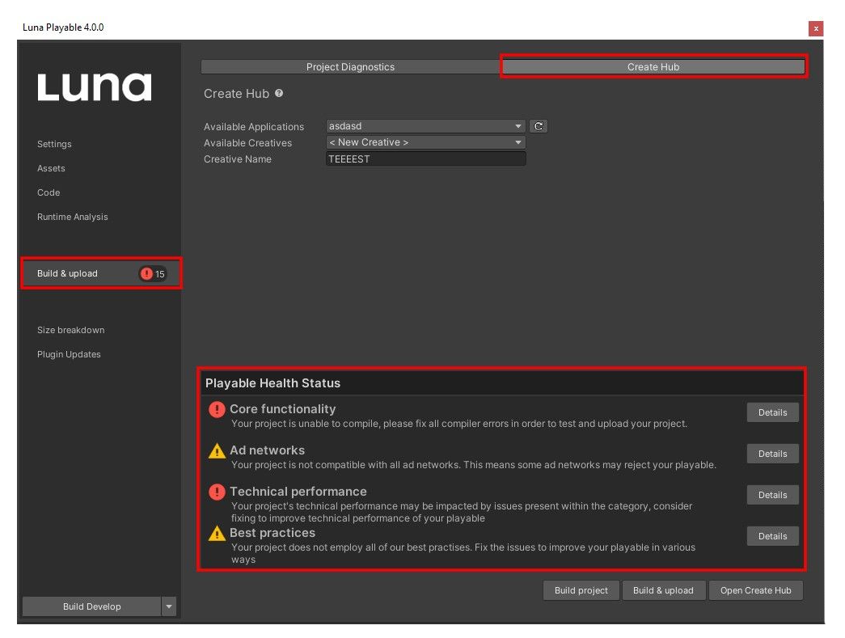
Task: Open Settings in the sidebar
Action: (54, 144)
